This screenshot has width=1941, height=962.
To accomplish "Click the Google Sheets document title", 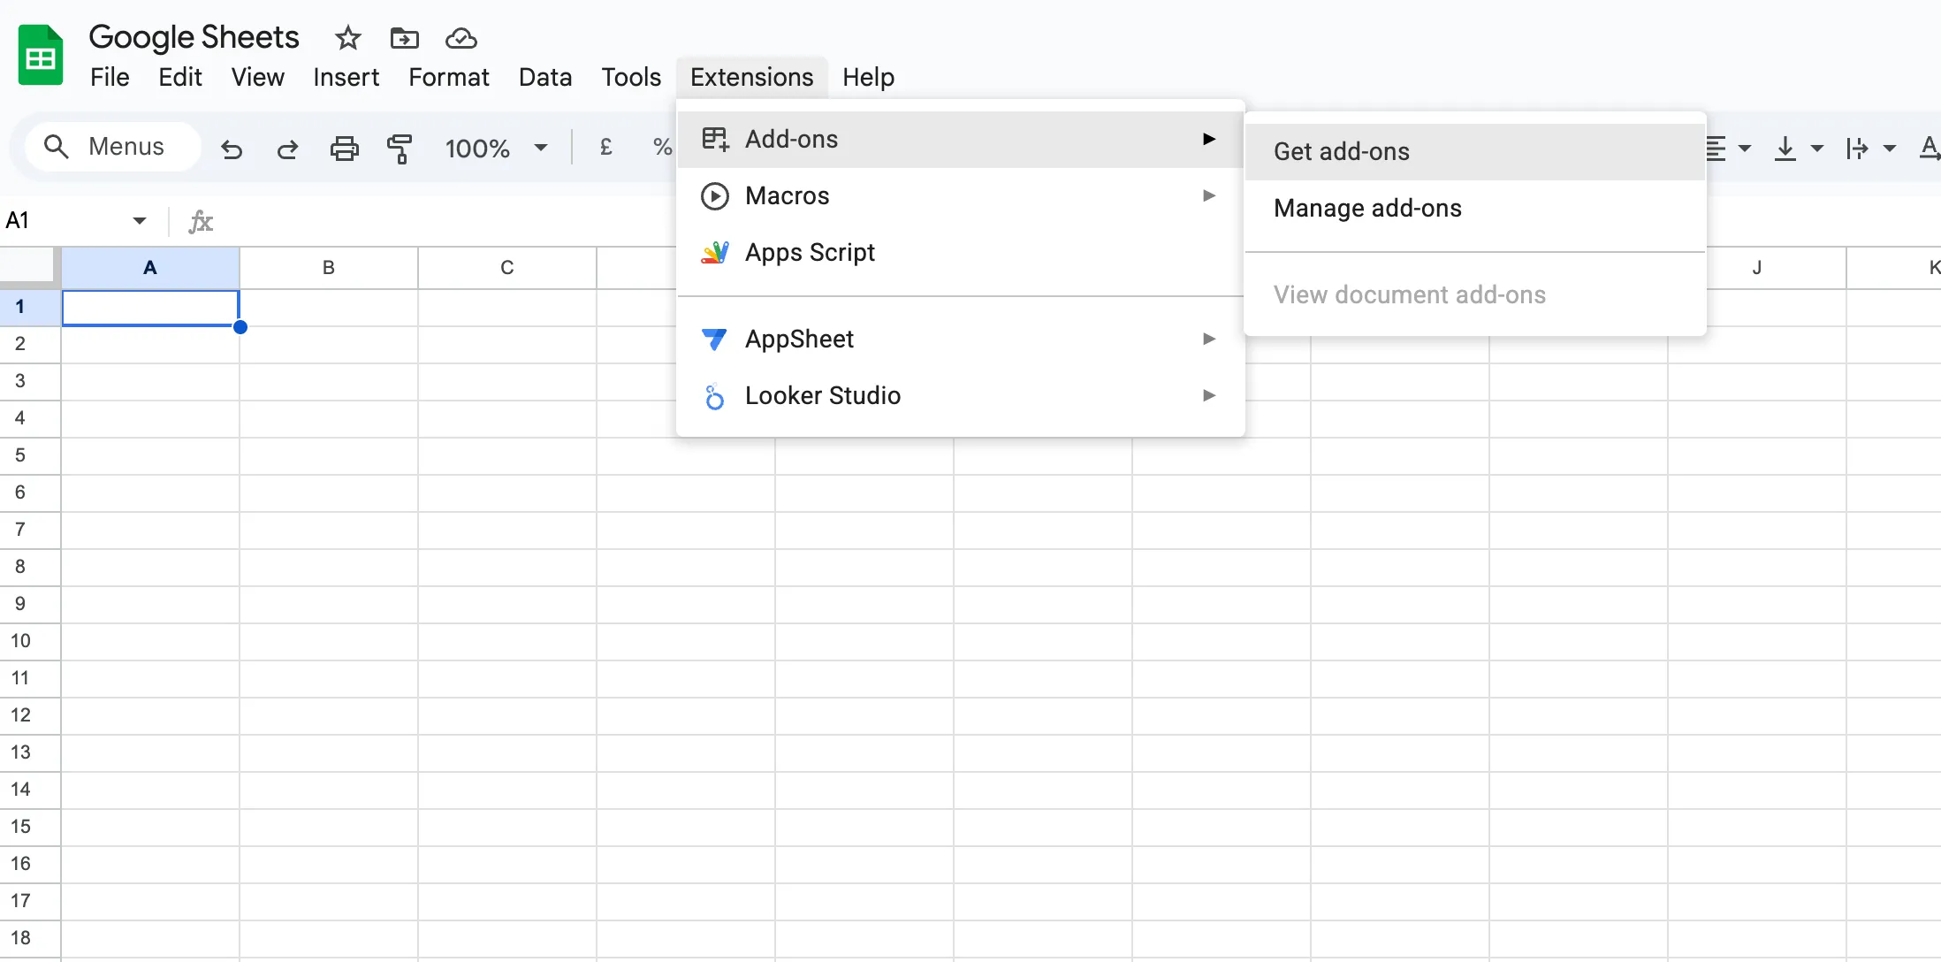I will [194, 37].
